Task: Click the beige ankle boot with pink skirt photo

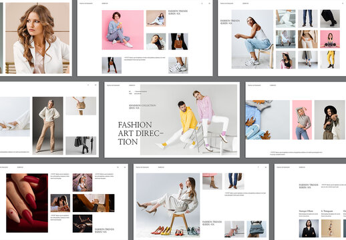Action: coord(212,181)
